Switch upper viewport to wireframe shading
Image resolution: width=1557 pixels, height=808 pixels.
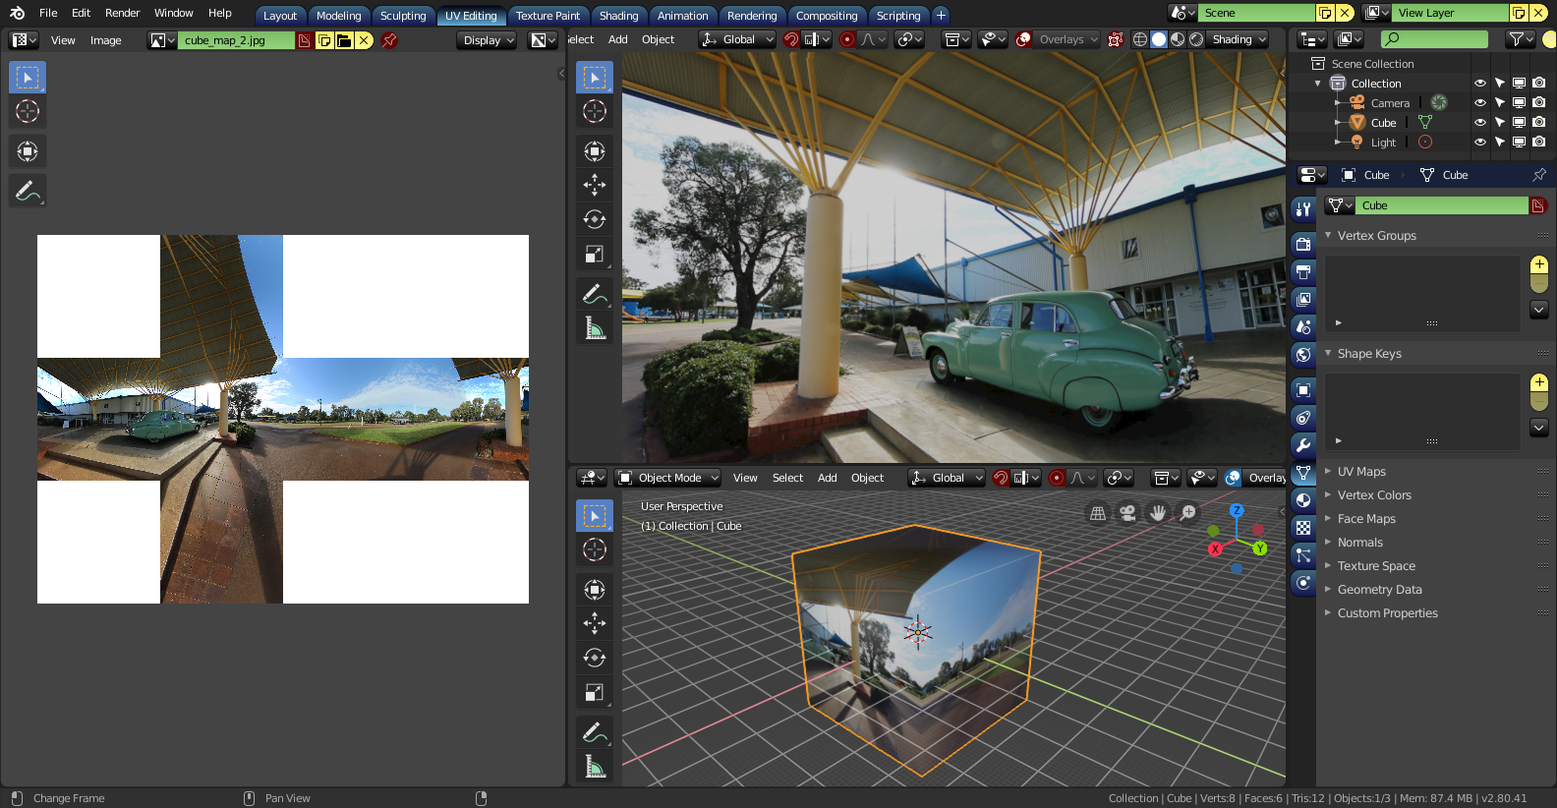coord(1140,39)
